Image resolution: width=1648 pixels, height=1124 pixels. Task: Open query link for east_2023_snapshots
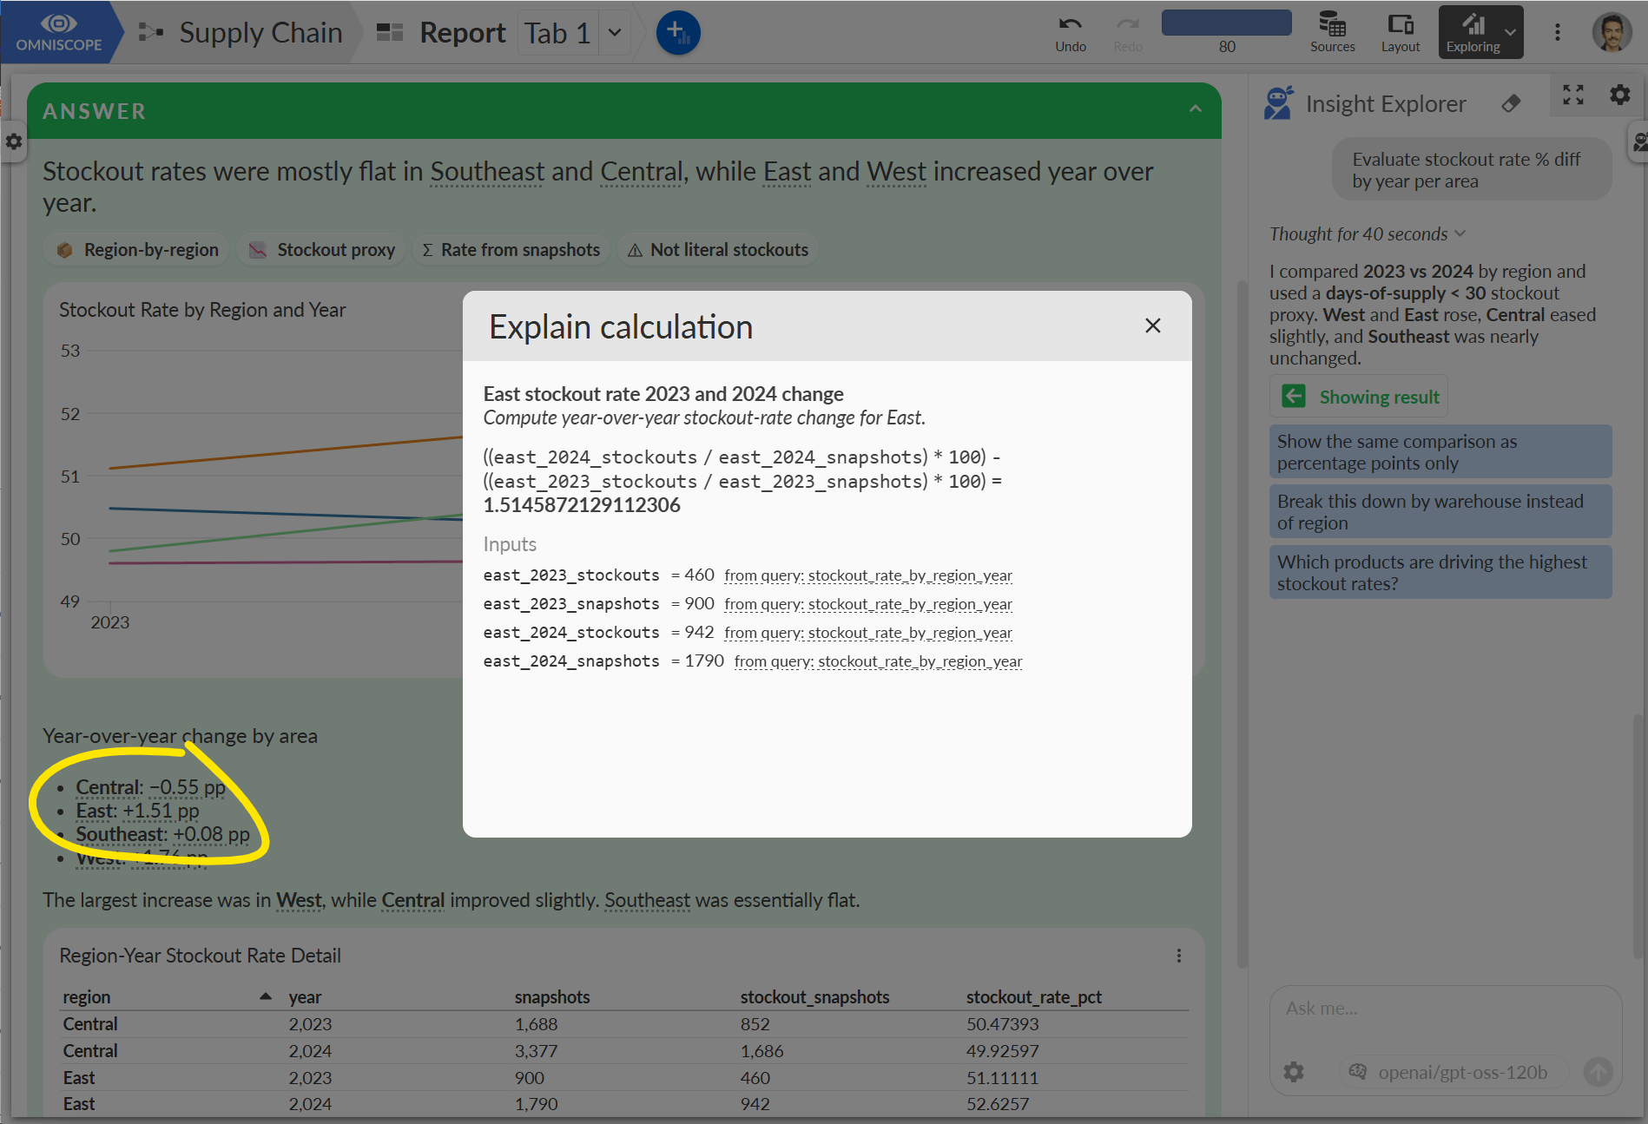(868, 604)
